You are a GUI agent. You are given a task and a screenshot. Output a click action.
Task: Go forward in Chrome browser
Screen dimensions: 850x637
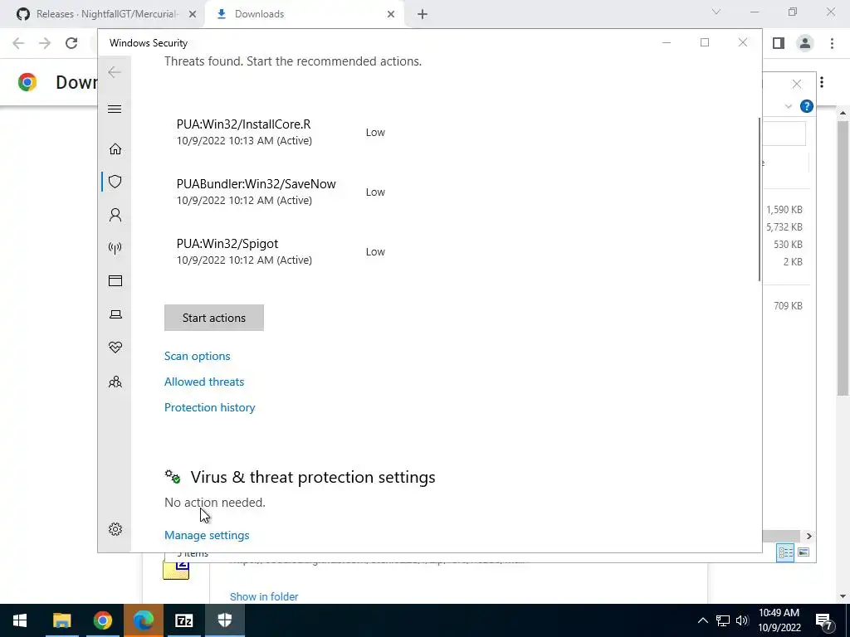(x=45, y=43)
